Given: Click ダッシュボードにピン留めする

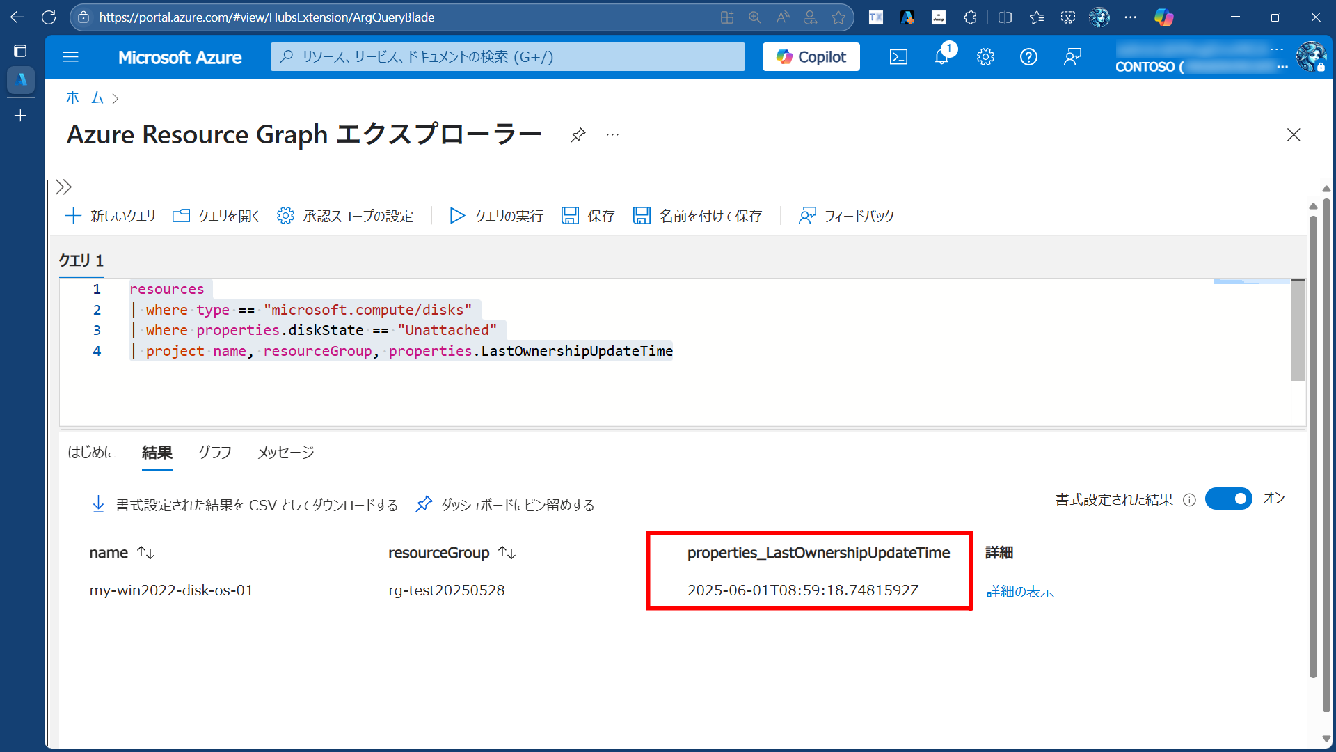Looking at the screenshot, I should pyautogui.click(x=505, y=505).
